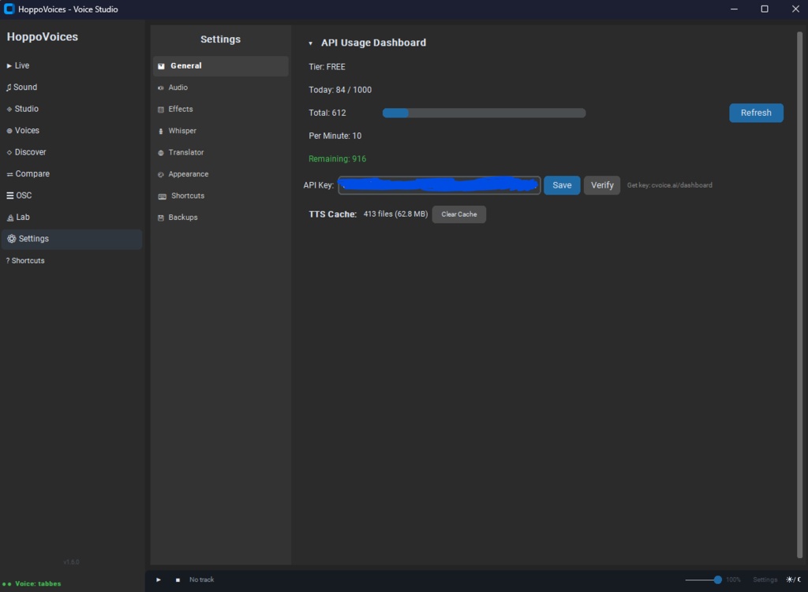Click the 413 files (62.8 MB) text
This screenshot has width=808, height=592.
[396, 214]
